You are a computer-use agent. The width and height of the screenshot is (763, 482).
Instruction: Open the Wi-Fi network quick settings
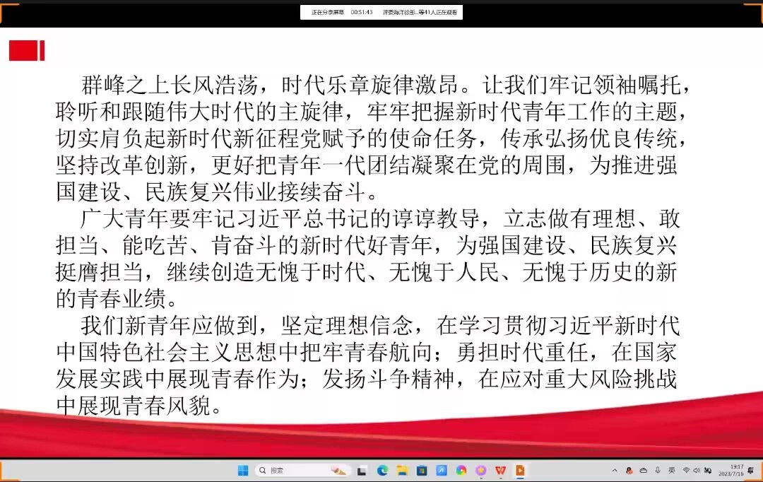coord(686,470)
